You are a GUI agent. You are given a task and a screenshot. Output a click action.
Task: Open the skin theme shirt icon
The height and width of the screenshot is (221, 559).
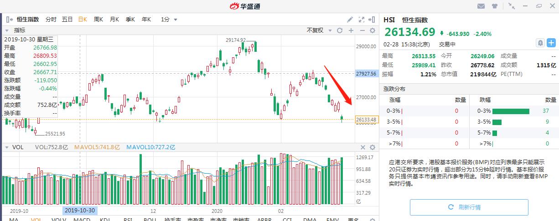495,6
